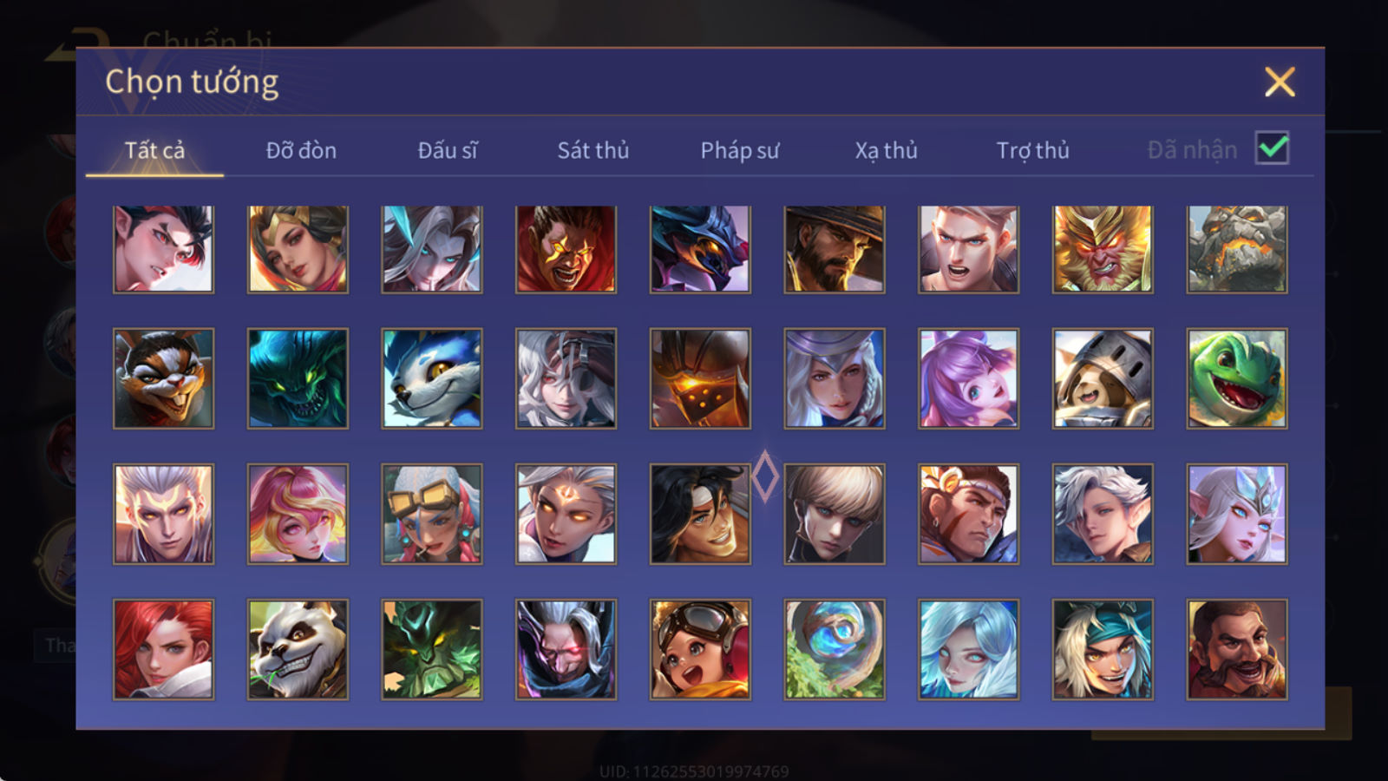Select the Tất cả tab
Screen dimensions: 1388x781
coord(154,150)
